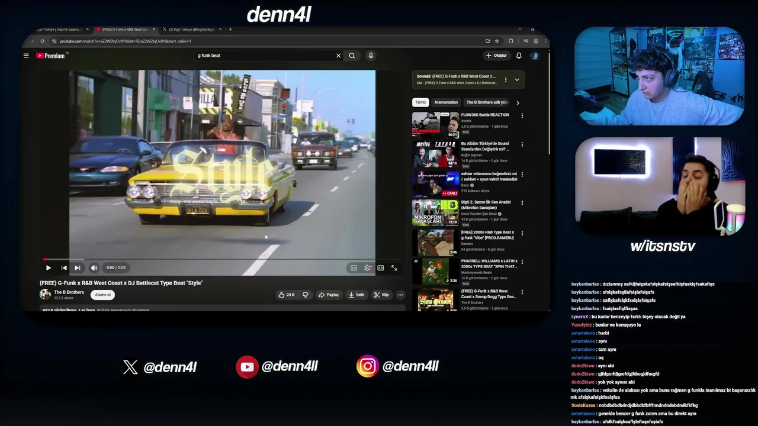Open the Oluştur create button
This screenshot has width=758, height=426.
click(497, 56)
